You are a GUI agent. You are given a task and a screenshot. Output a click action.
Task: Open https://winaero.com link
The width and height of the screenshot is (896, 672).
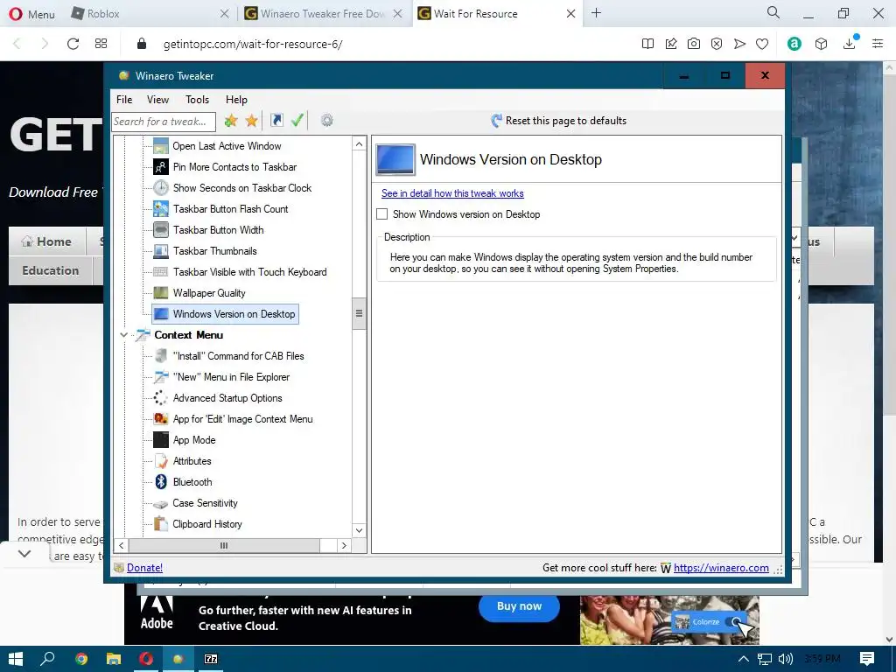pyautogui.click(x=721, y=567)
